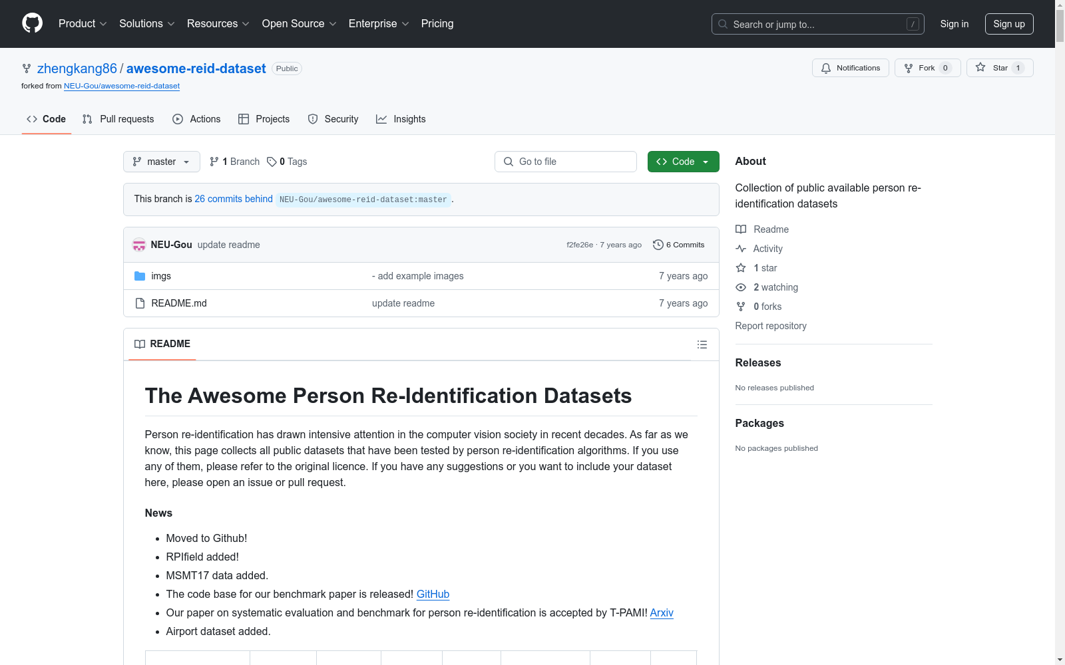This screenshot has width=1065, height=665.
Task: Open README.md's update readme commit
Action: click(403, 303)
